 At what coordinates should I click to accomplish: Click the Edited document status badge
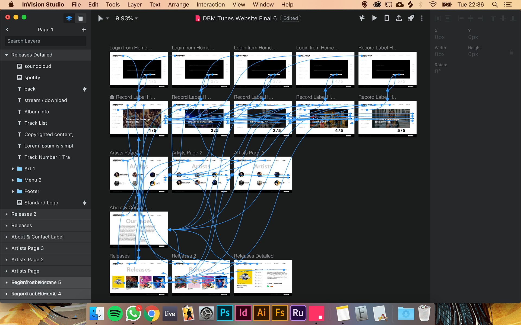[x=290, y=18]
